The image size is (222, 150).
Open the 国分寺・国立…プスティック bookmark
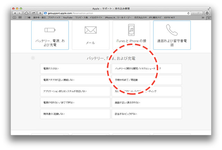pos(47,18)
